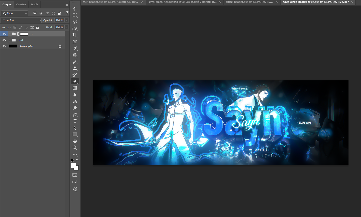
Task: Switch to the Couches tab
Action: 21,5
